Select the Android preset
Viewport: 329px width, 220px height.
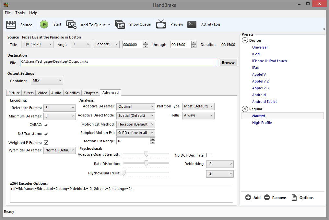(259, 95)
